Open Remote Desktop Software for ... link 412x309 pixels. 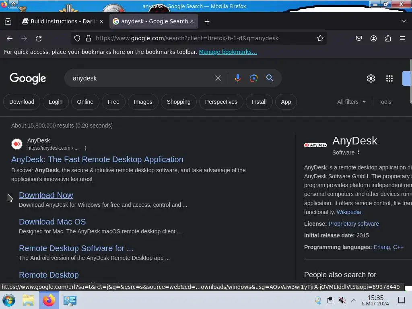coord(76,248)
